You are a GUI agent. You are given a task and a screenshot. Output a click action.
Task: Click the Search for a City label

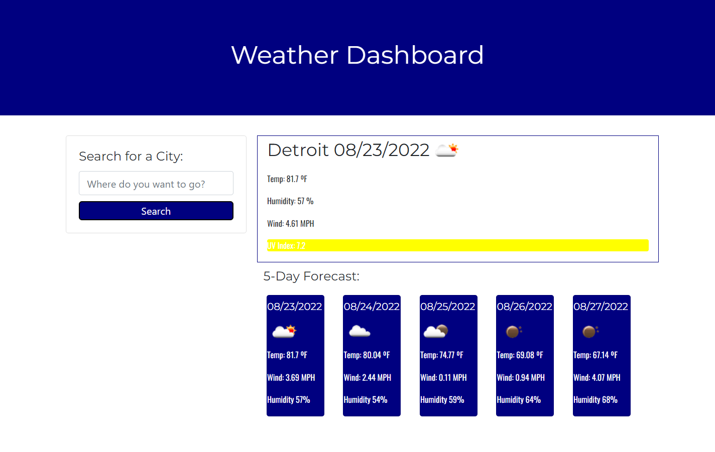131,156
